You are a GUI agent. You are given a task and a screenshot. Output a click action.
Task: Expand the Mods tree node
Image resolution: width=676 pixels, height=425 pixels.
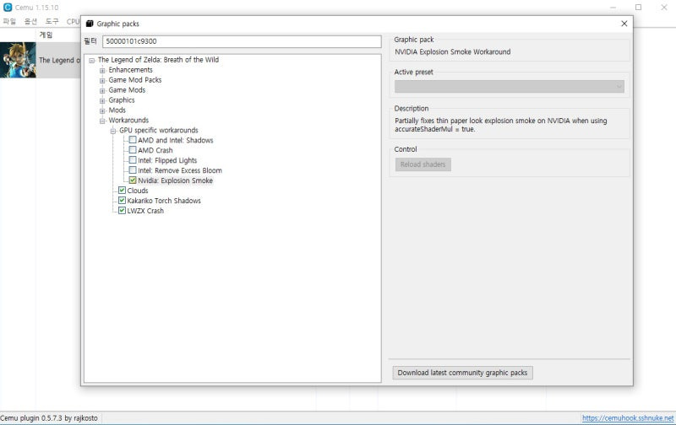102,110
